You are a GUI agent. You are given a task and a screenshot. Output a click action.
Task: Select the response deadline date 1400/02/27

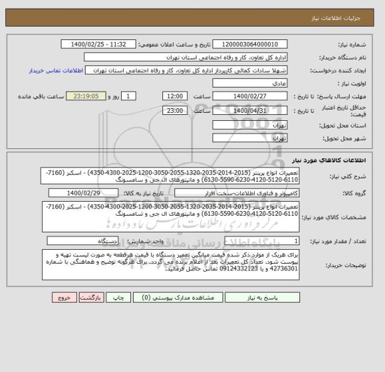250,96
